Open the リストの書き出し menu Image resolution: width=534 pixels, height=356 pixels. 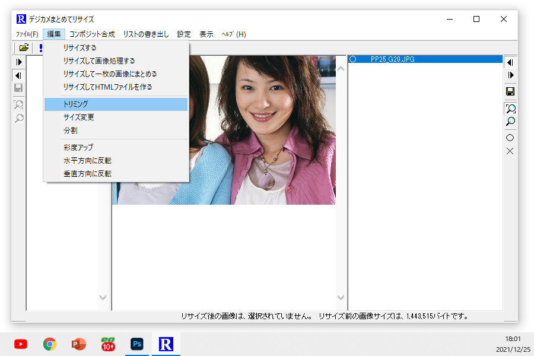click(x=146, y=34)
